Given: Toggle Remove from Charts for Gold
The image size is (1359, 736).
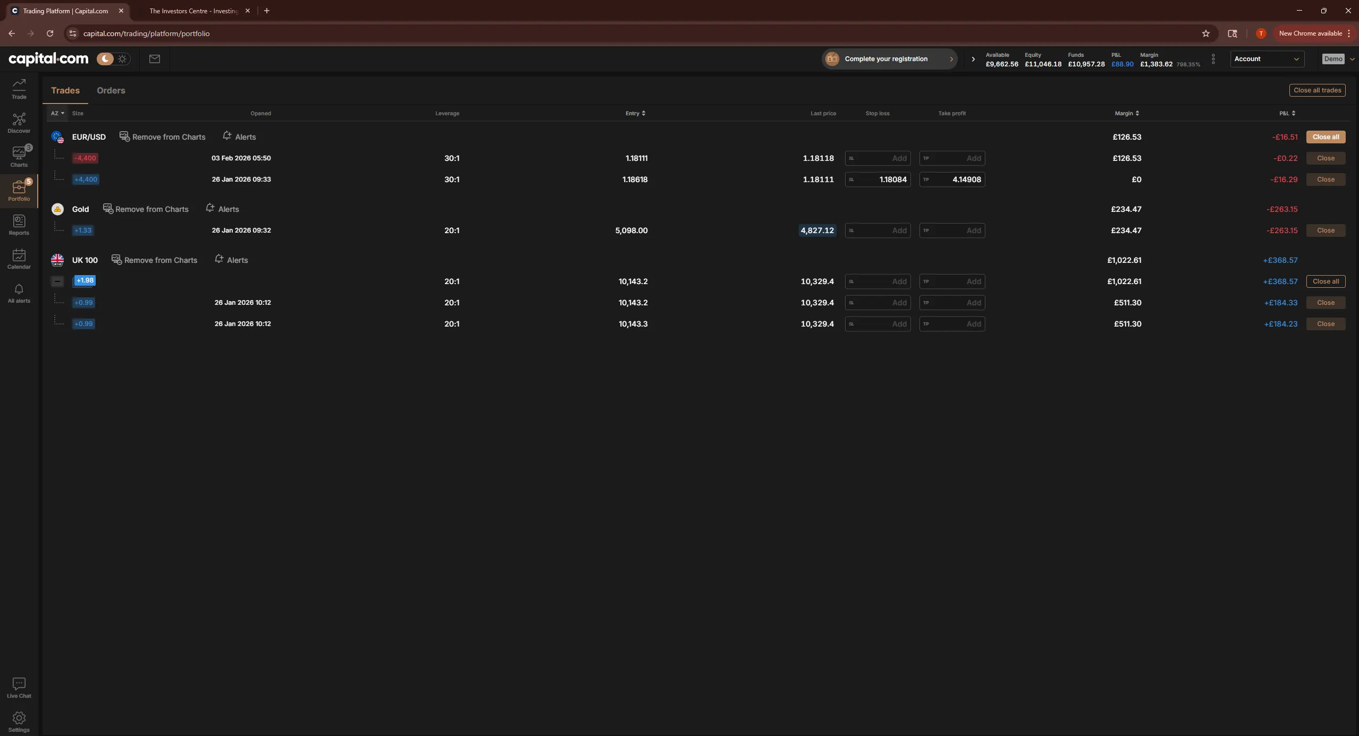Looking at the screenshot, I should (x=146, y=209).
